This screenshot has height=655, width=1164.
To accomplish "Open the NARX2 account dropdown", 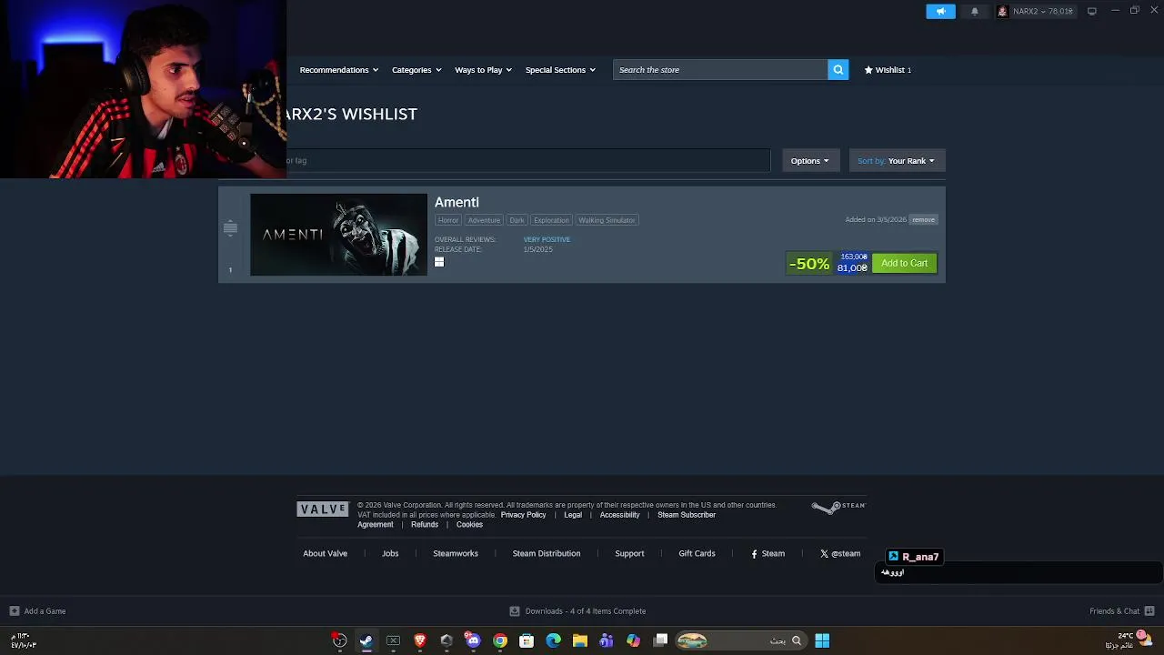I will click(x=1035, y=11).
